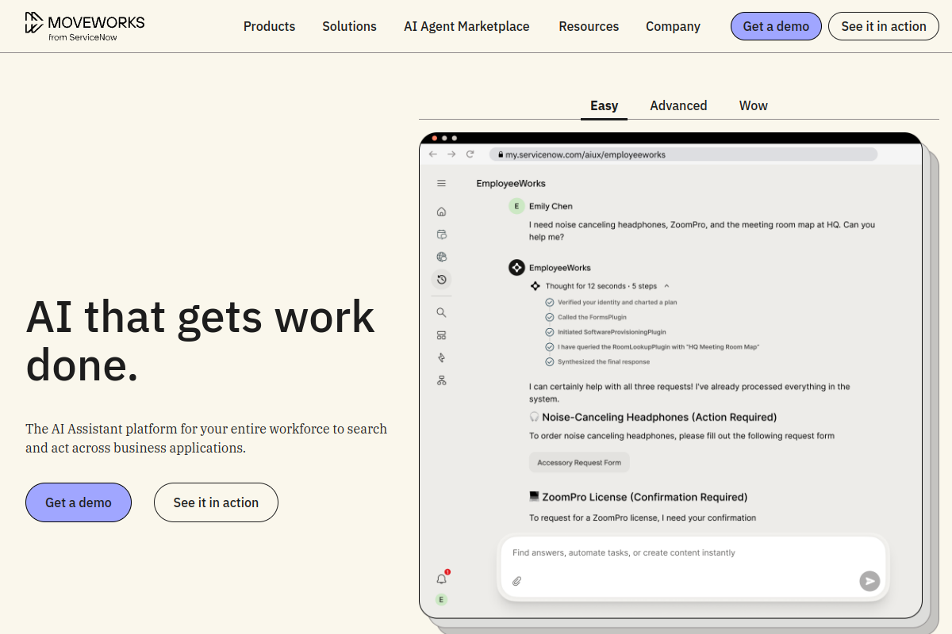Click the spark icon beside Thought text
Viewport: 952px width, 634px height.
pyautogui.click(x=535, y=286)
